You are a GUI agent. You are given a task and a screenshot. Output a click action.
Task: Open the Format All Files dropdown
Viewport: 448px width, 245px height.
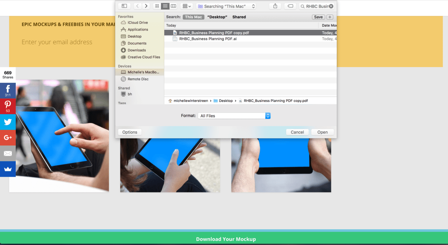tap(234, 116)
